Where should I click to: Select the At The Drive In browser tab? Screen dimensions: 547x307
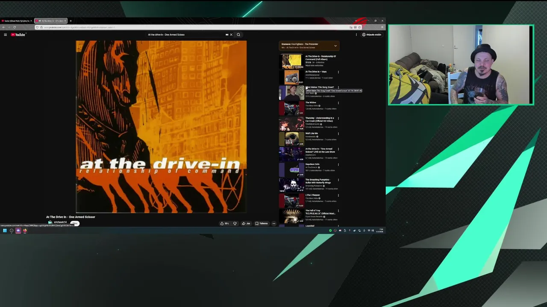[50, 20]
